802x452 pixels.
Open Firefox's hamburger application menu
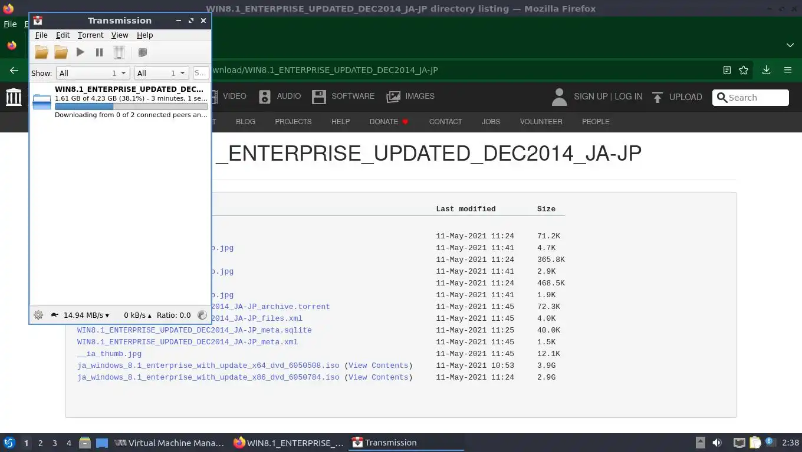788,70
